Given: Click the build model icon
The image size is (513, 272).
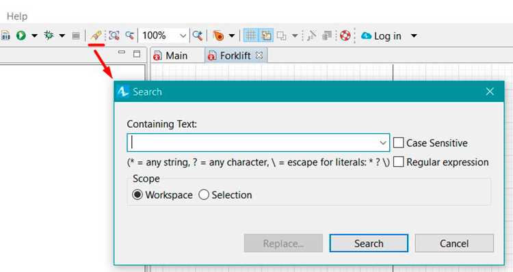Looking at the screenshot, I should click(x=5, y=36).
